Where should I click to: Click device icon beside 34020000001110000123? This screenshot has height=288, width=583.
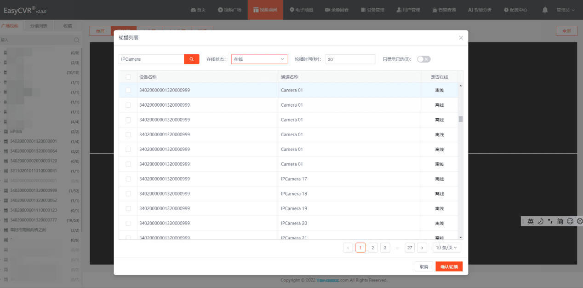pos(6,210)
